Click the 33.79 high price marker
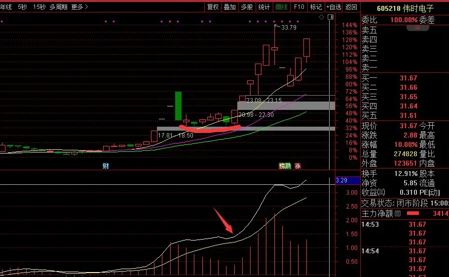 tap(288, 28)
